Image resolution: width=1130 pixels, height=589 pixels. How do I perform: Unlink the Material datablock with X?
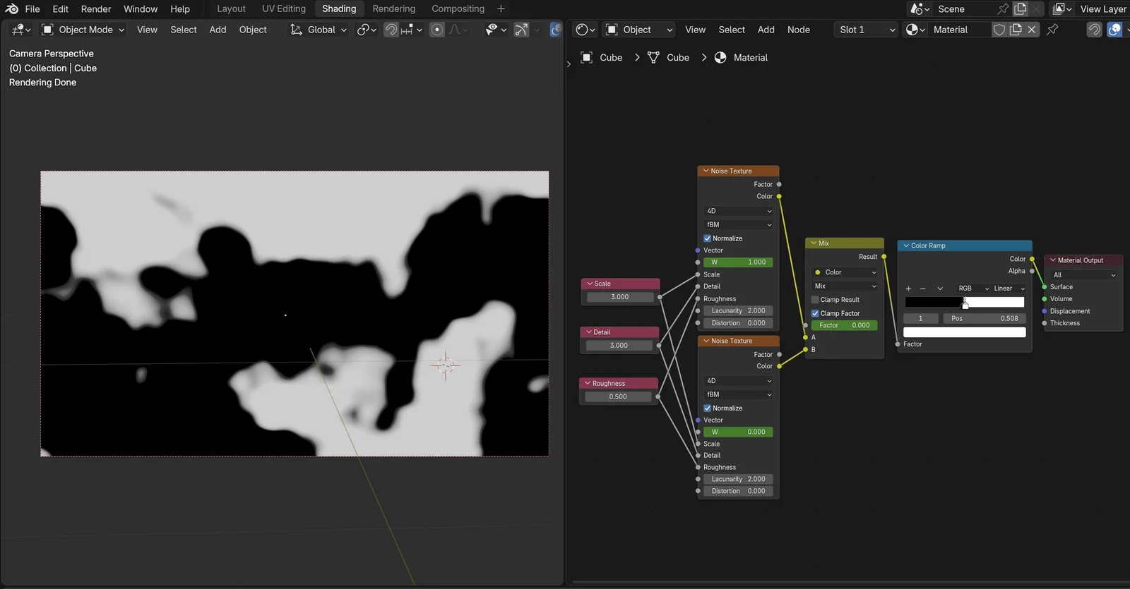pyautogui.click(x=1032, y=30)
